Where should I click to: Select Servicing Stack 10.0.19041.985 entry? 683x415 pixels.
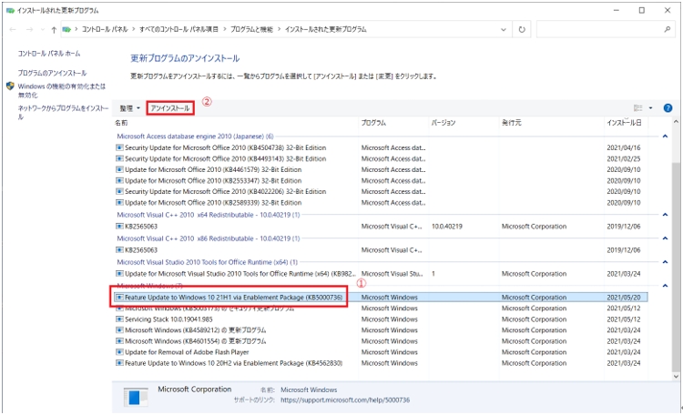(381, 319)
